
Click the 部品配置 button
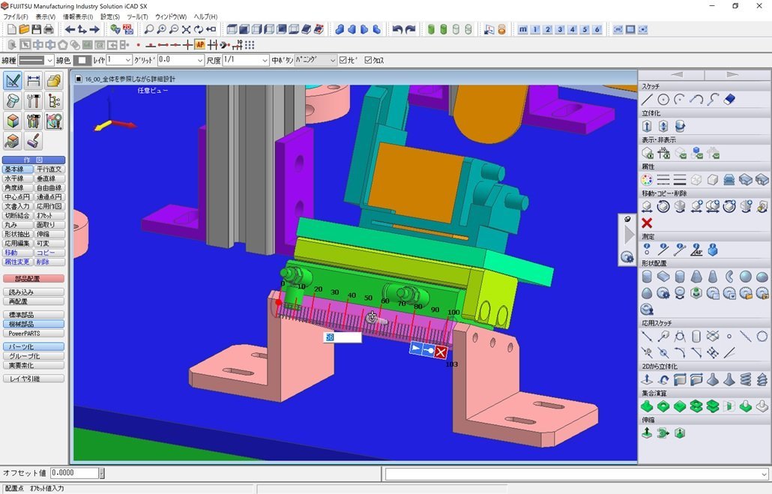point(34,278)
